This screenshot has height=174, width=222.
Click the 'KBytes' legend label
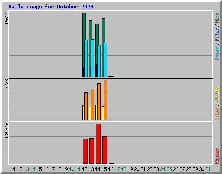coord(217,156)
